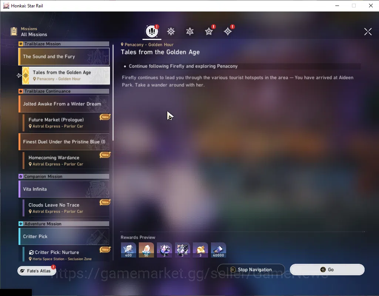Switch to the Trailblaze Mission filter tab
This screenshot has width=379, height=296.
[171, 31]
